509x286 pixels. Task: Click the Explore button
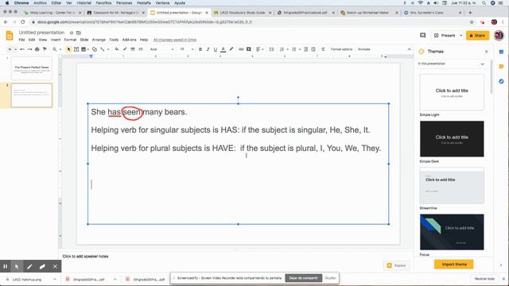396,265
